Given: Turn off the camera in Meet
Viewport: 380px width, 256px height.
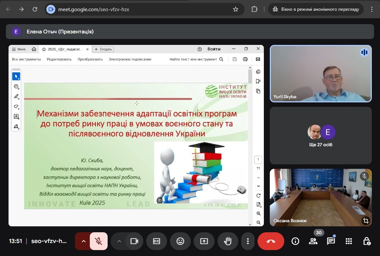Looking at the screenshot, I should pyautogui.click(x=134, y=241).
